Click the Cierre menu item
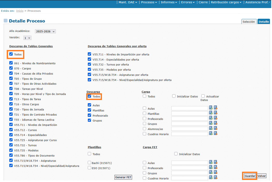 point(203,2)
